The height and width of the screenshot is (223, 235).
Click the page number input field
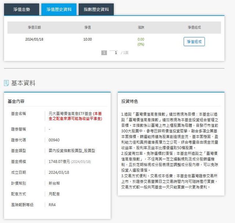tap(115, 53)
